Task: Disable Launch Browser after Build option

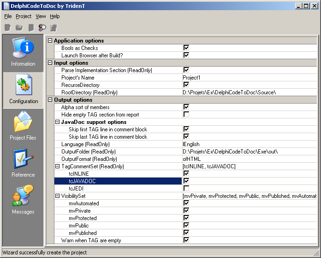Action: [x=186, y=55]
